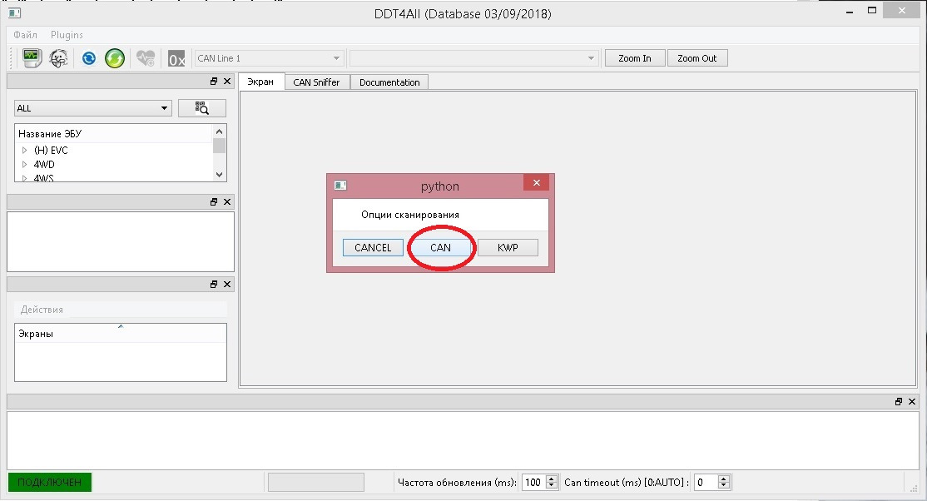927x501 pixels.
Task: Open the Plugins menu
Action: coord(67,35)
